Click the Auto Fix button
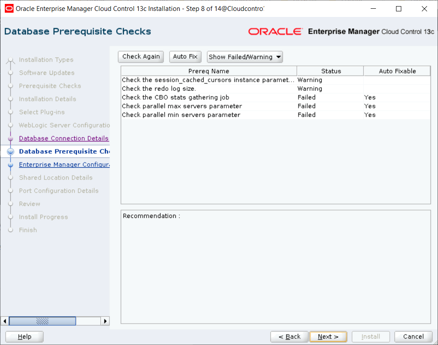 point(185,57)
